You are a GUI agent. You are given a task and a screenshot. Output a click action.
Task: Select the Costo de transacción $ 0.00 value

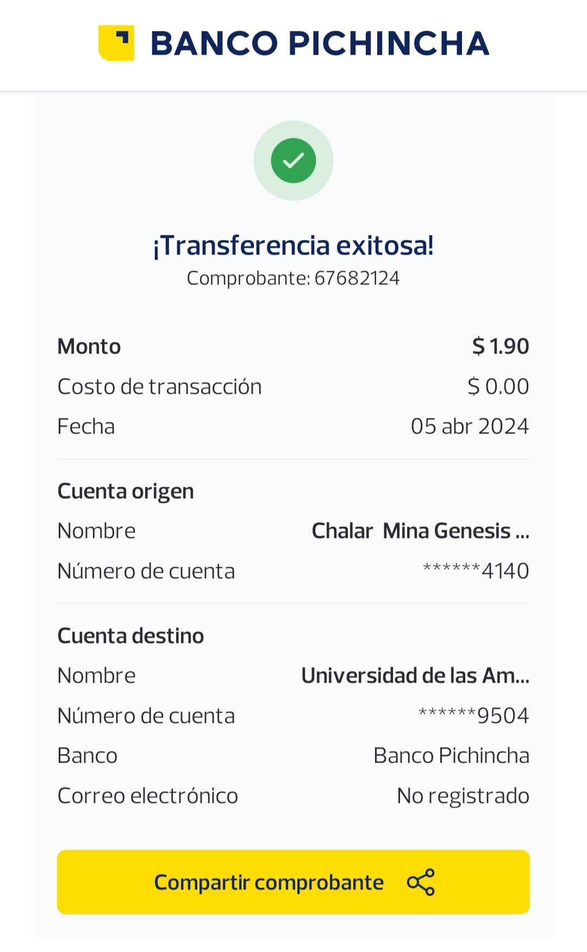498,387
